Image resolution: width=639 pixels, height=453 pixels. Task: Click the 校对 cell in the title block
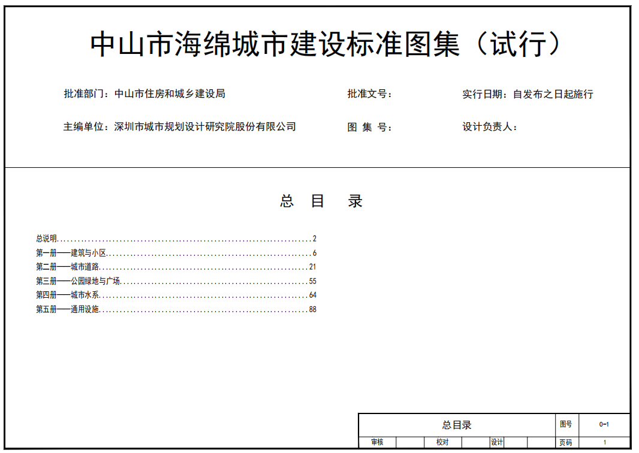click(x=442, y=442)
